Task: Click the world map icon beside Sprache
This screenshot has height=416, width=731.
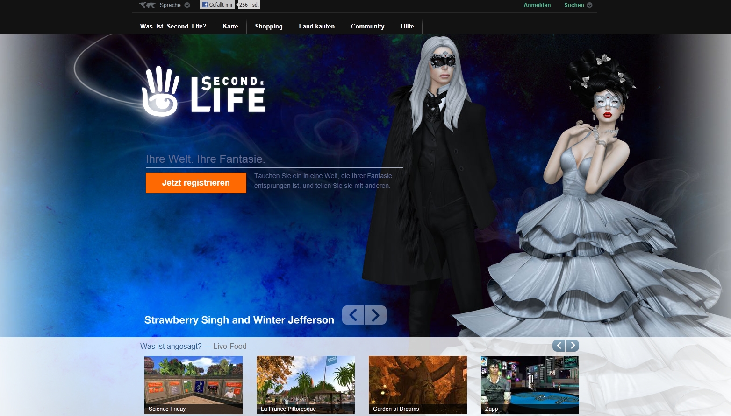Action: click(x=146, y=5)
